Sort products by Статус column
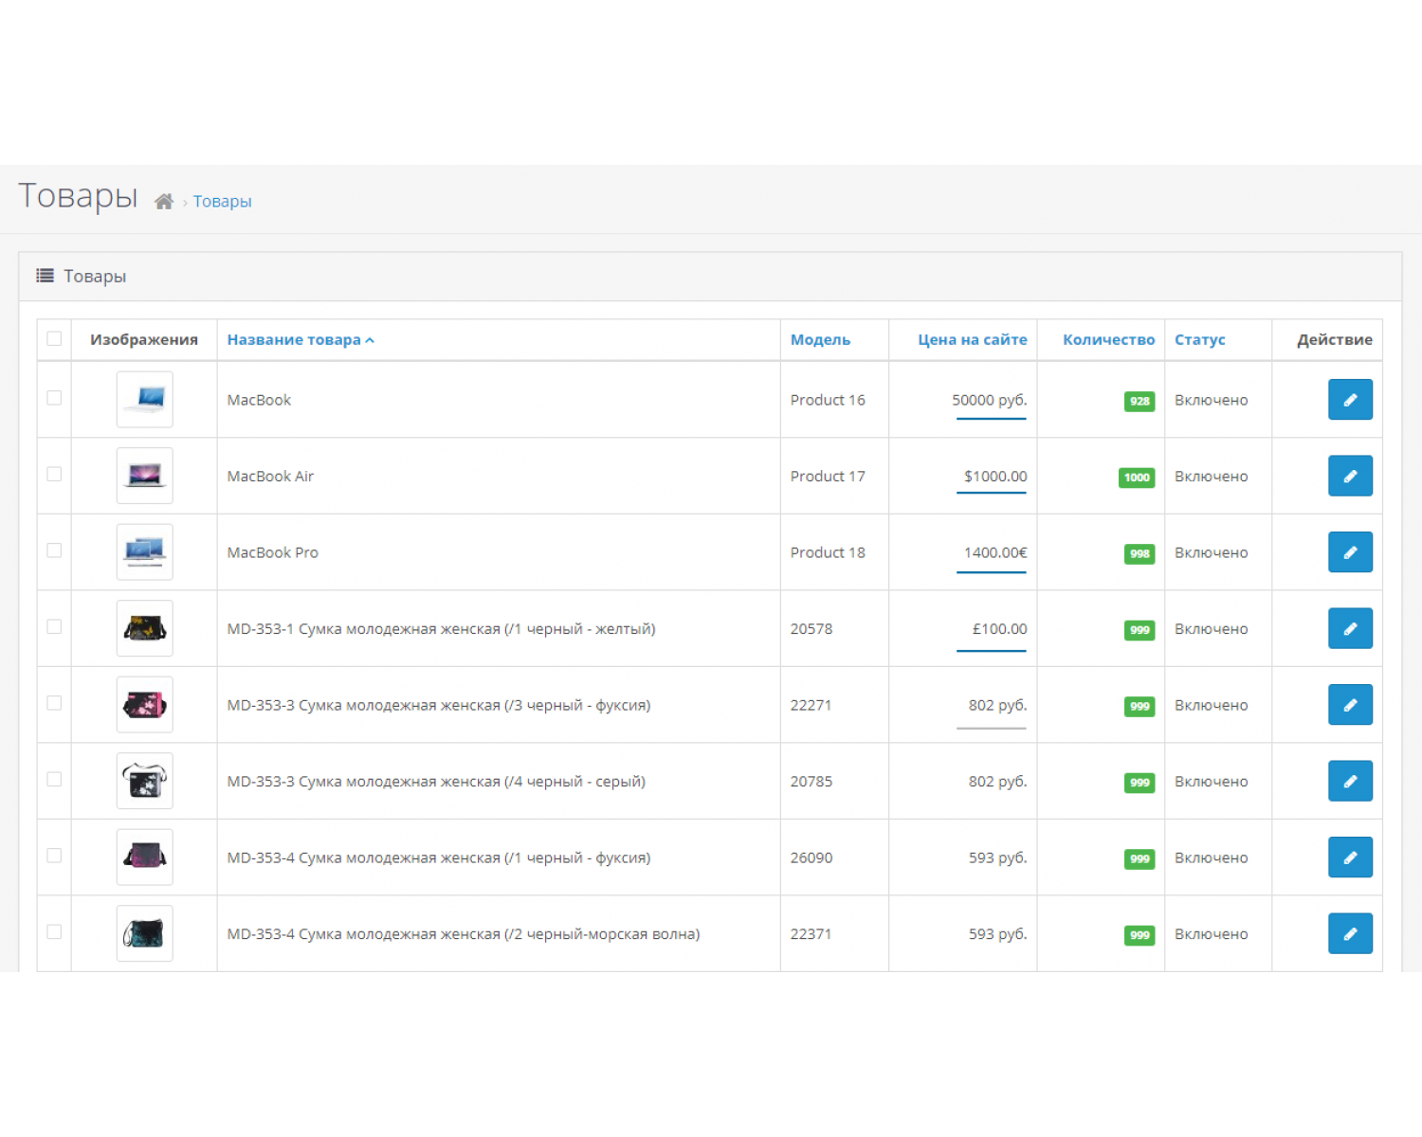The width and height of the screenshot is (1422, 1137). coord(1199,339)
